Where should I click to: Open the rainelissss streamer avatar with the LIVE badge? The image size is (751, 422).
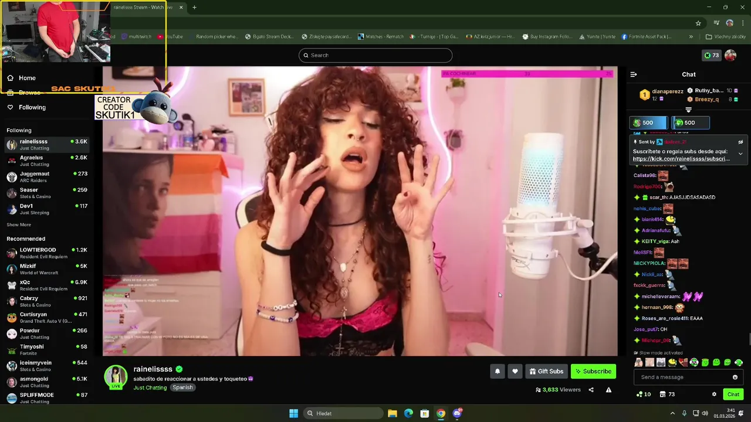click(116, 376)
